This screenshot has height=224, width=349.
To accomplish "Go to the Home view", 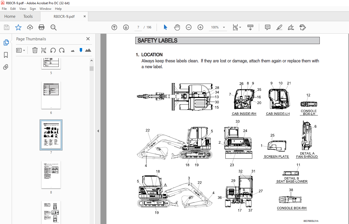I will [x=10, y=16].
